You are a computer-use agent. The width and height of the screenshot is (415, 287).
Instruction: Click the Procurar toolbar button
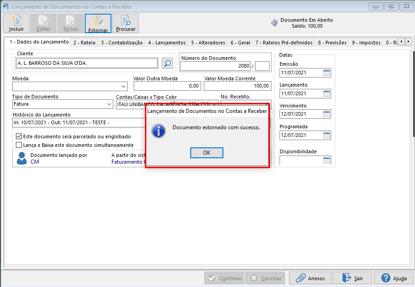125,24
